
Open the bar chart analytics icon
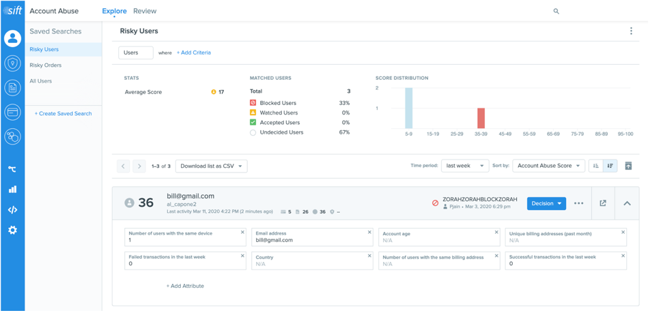12,189
